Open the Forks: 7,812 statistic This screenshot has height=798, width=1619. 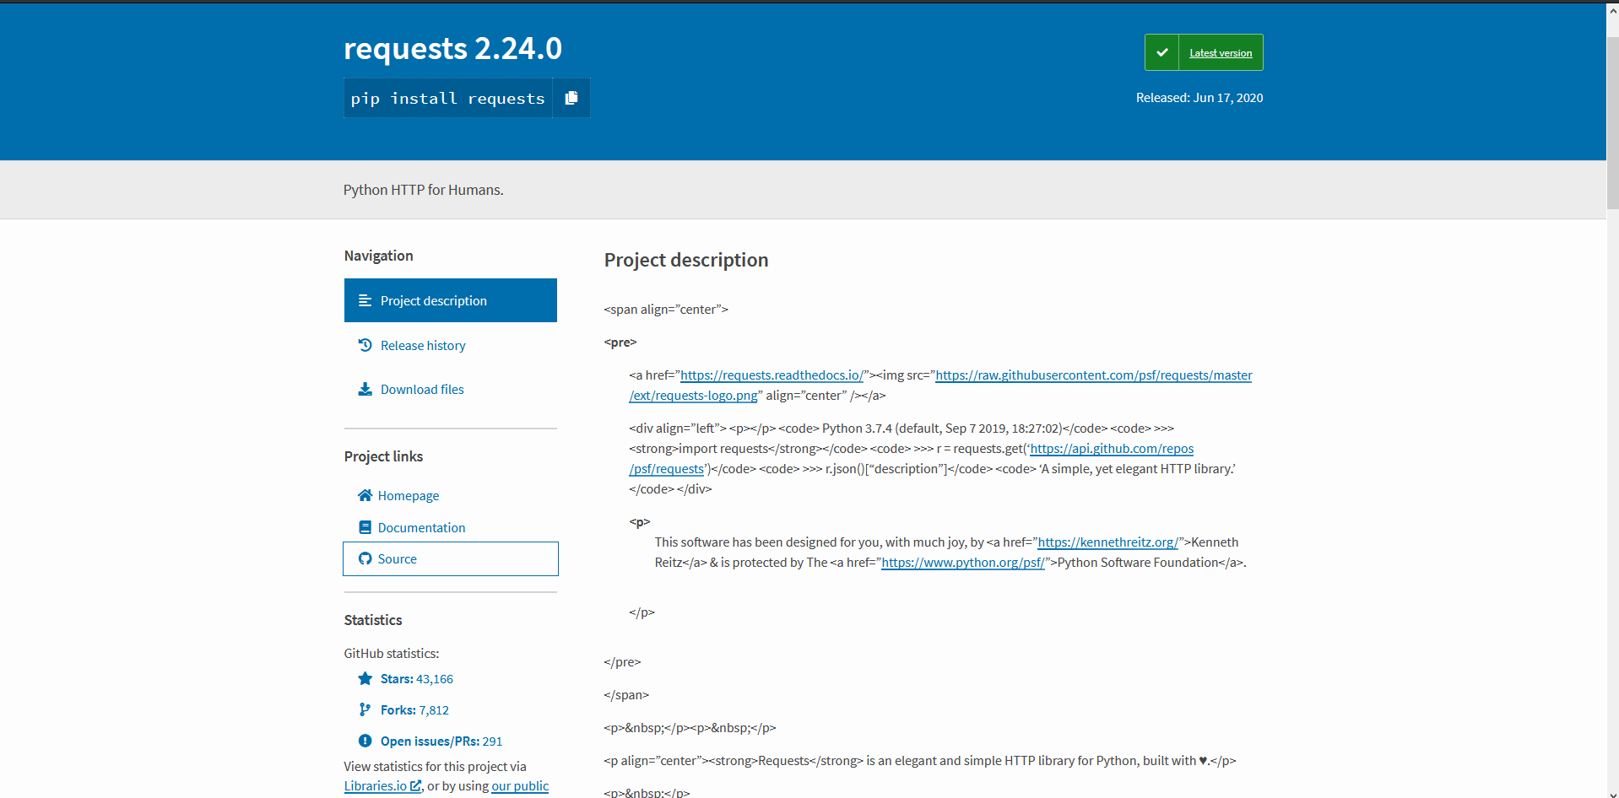(414, 709)
